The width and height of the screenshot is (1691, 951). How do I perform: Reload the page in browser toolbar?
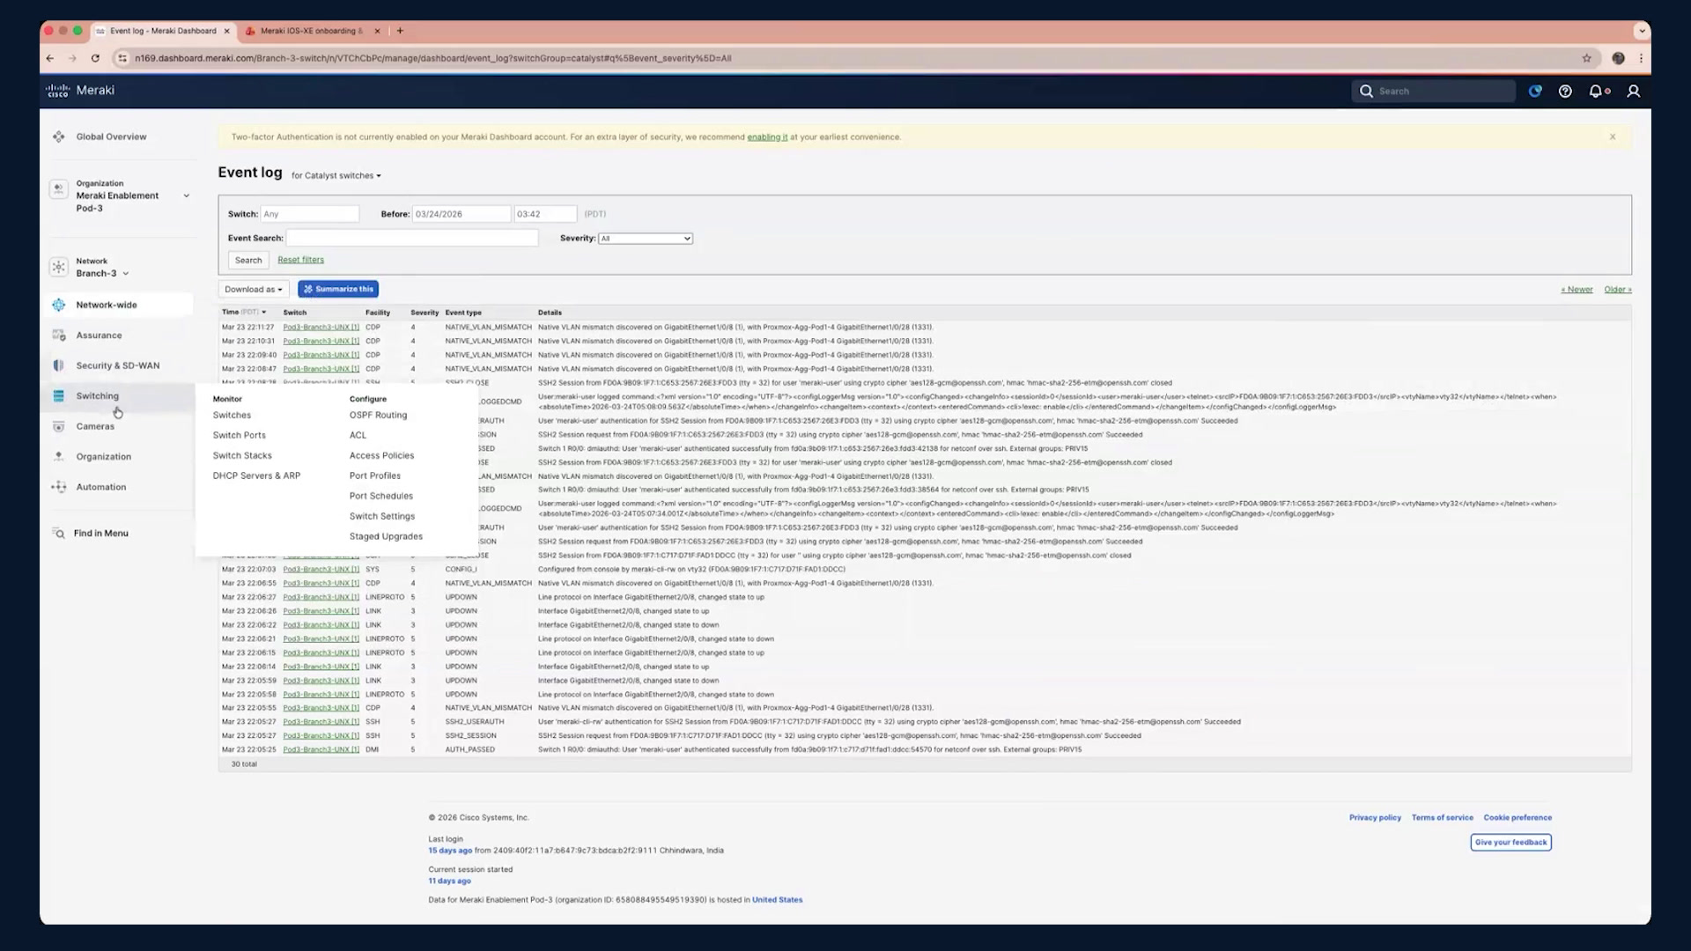95,58
